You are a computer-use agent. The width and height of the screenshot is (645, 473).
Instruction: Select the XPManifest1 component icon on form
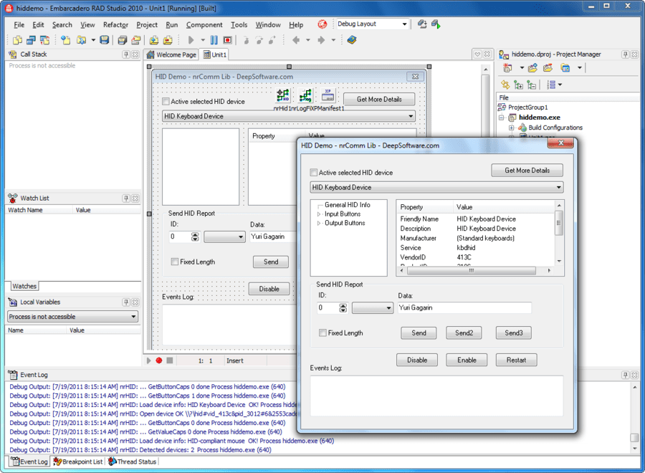pyautogui.click(x=328, y=96)
